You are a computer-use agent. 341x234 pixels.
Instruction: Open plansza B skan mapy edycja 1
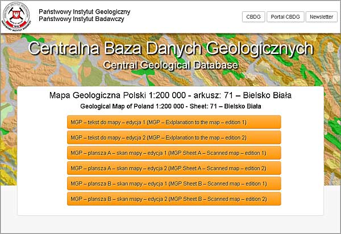(174, 183)
